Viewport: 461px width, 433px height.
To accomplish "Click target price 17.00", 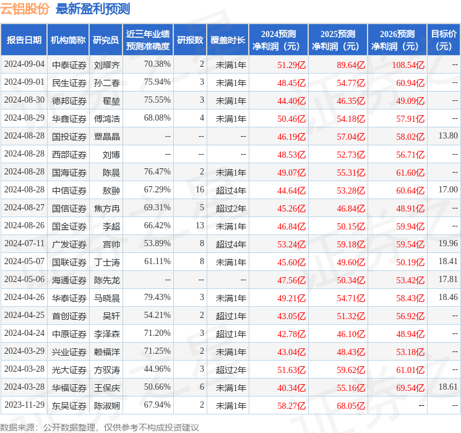I will pyautogui.click(x=448, y=190).
